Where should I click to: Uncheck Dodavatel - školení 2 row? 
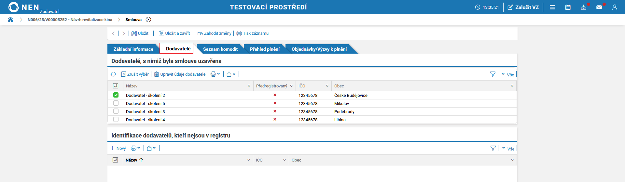[116, 95]
